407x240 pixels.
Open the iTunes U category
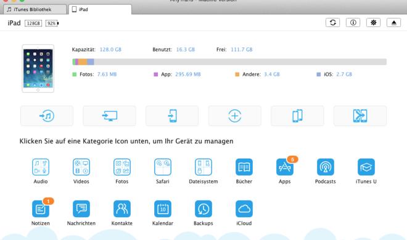[x=366, y=167]
